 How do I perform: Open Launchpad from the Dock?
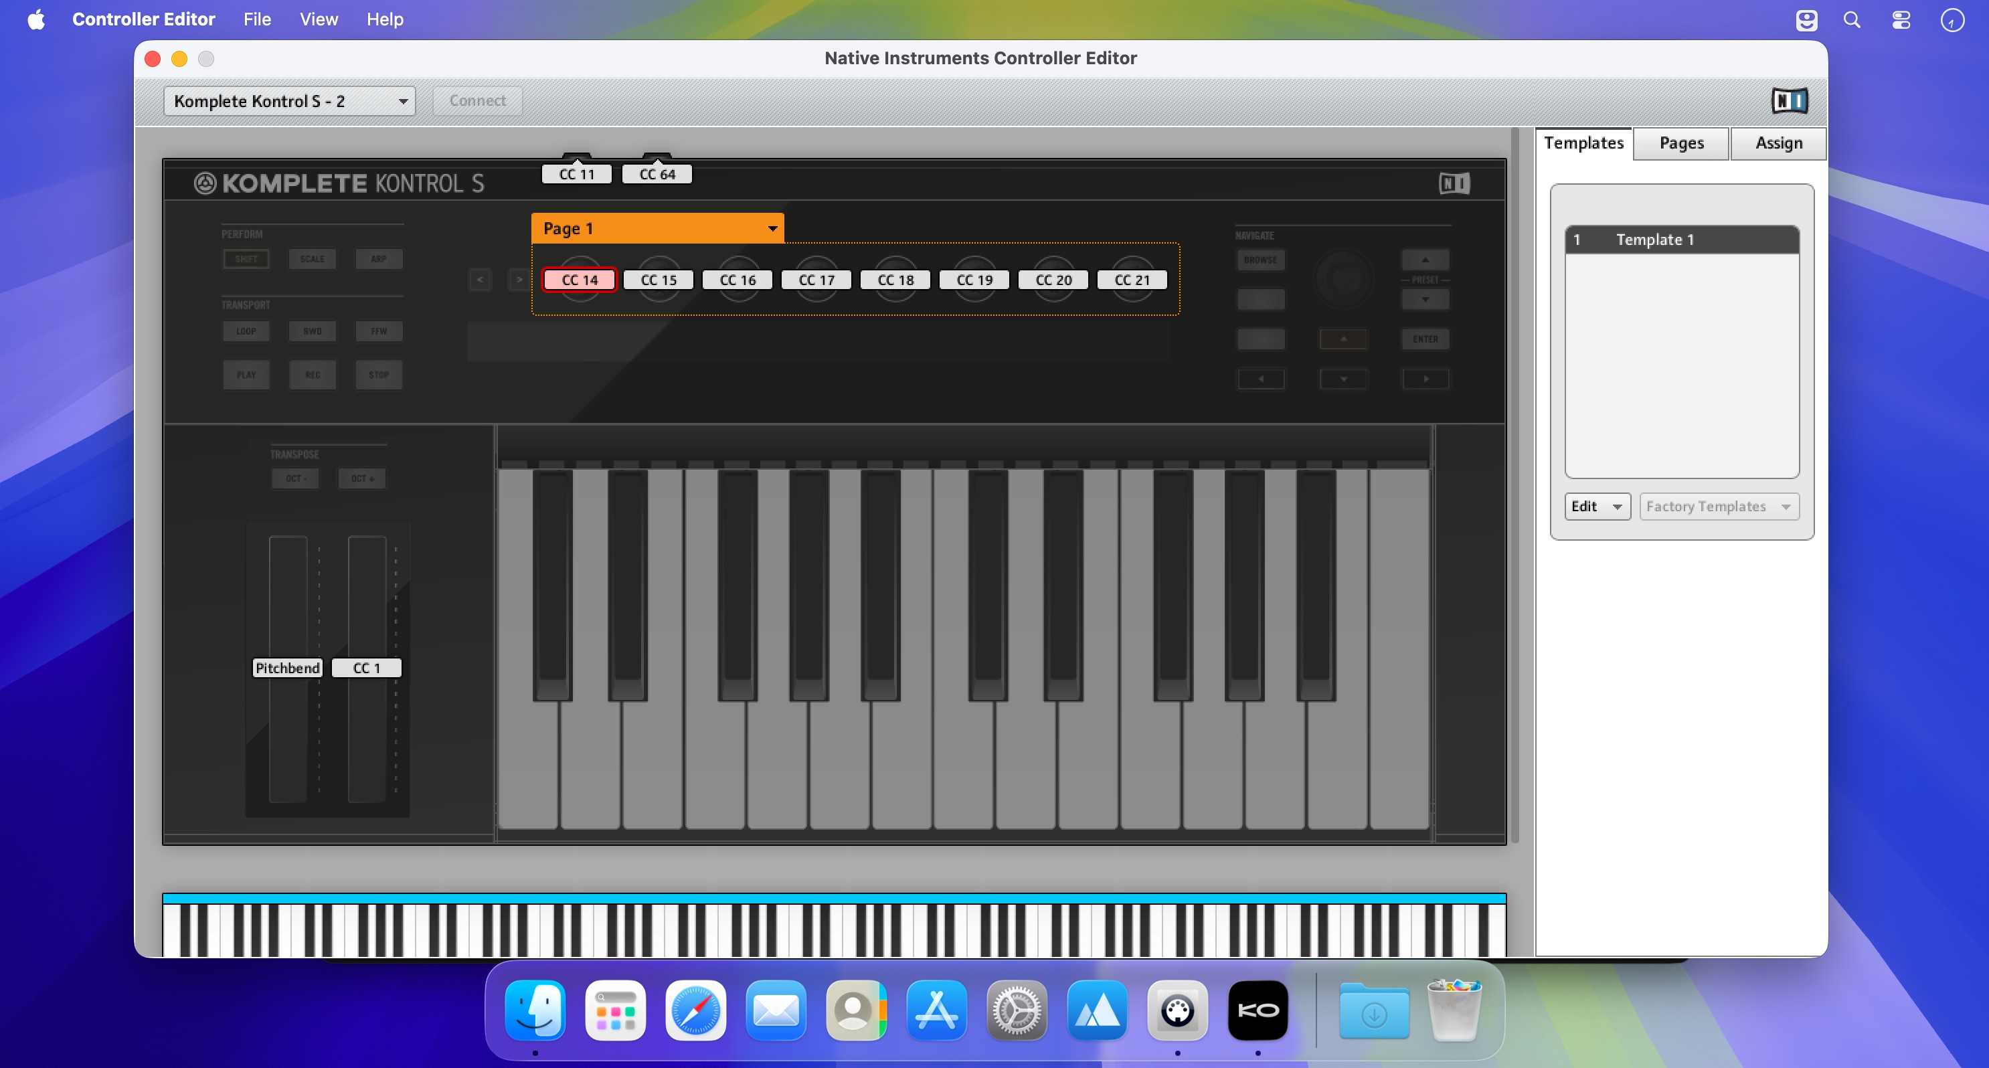click(616, 1010)
